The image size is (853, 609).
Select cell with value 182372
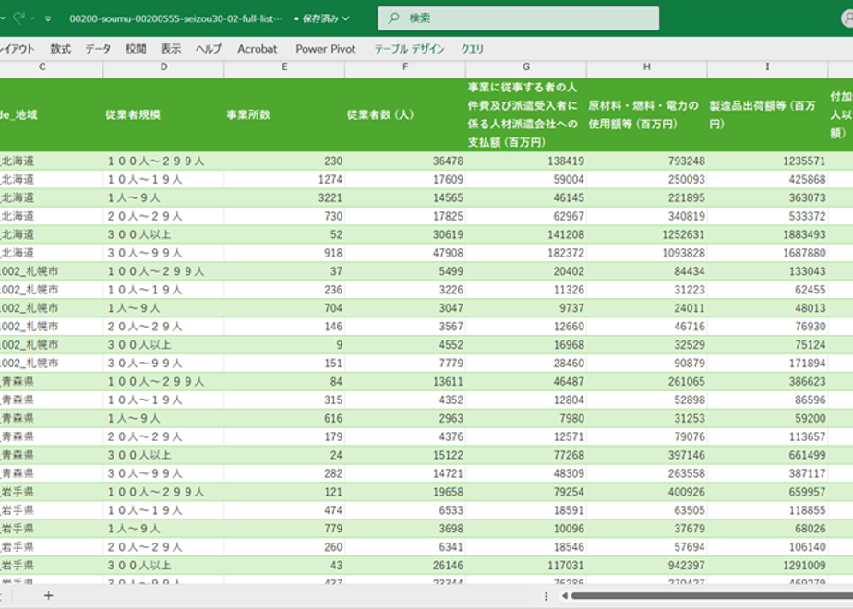coord(526,253)
